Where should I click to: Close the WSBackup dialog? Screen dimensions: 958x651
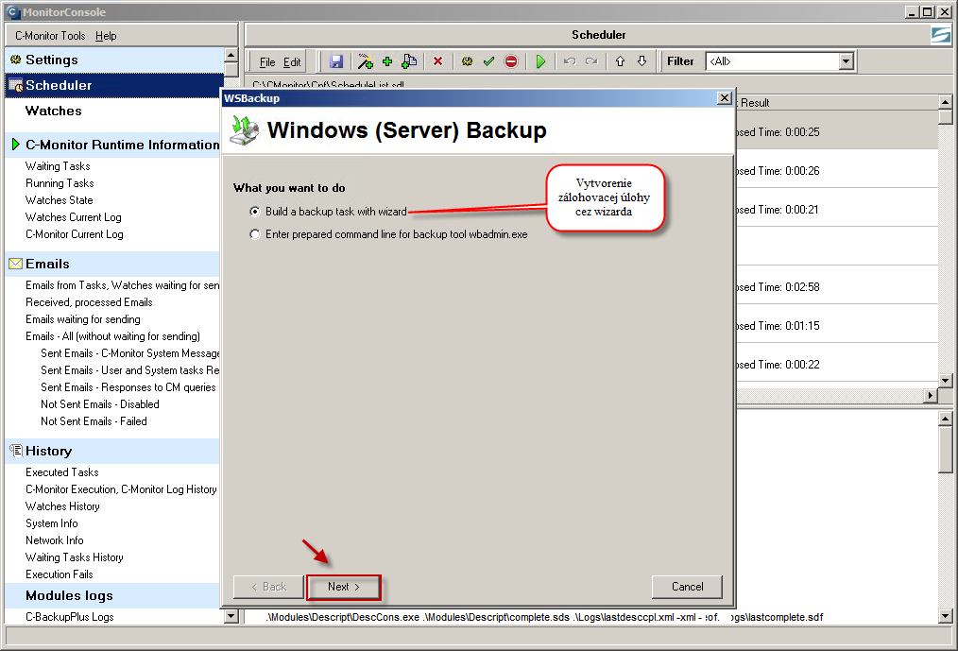click(724, 98)
